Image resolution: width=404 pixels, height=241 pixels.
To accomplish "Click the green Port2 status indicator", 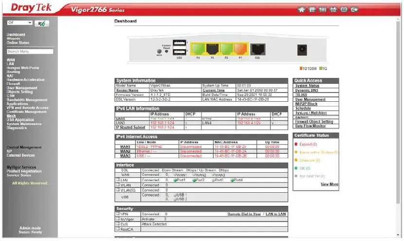I will coord(194,180).
